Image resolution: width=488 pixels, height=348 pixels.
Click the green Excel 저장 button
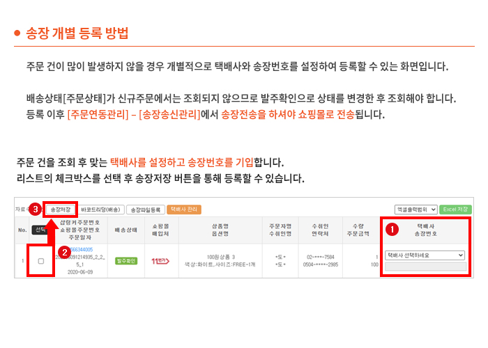[x=456, y=209]
